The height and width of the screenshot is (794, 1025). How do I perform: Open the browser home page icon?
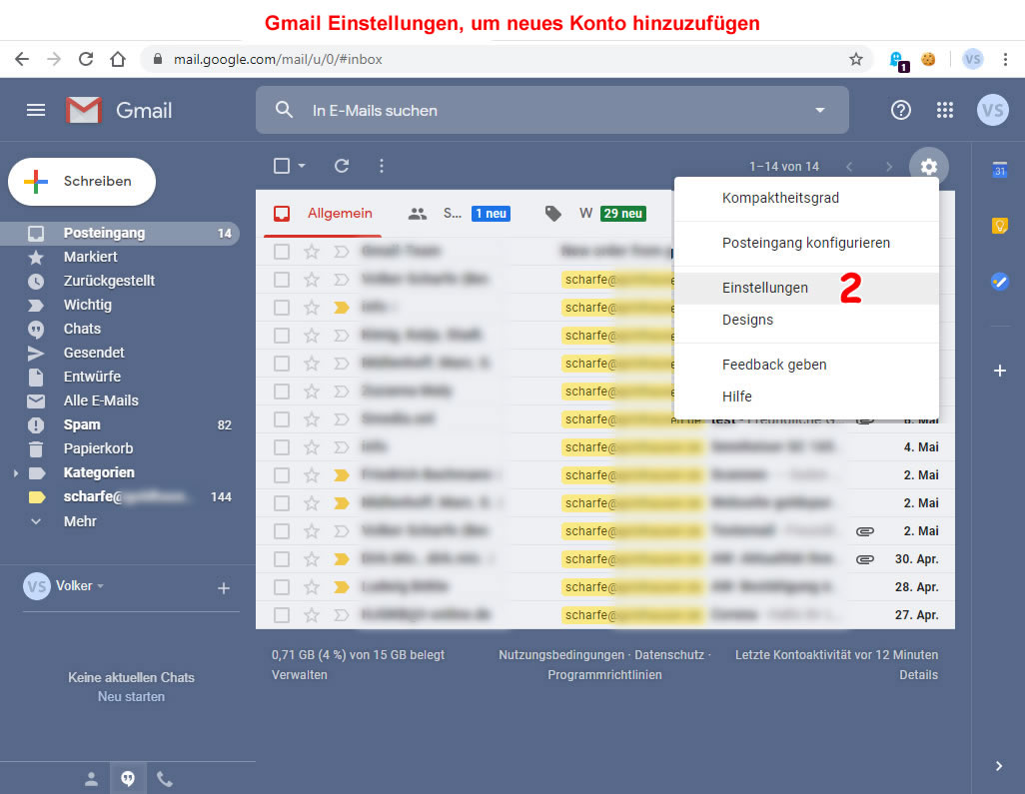[118, 60]
